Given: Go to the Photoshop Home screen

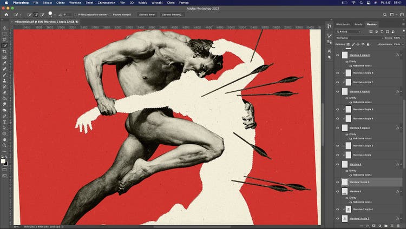Looking at the screenshot, I should click(6, 15).
